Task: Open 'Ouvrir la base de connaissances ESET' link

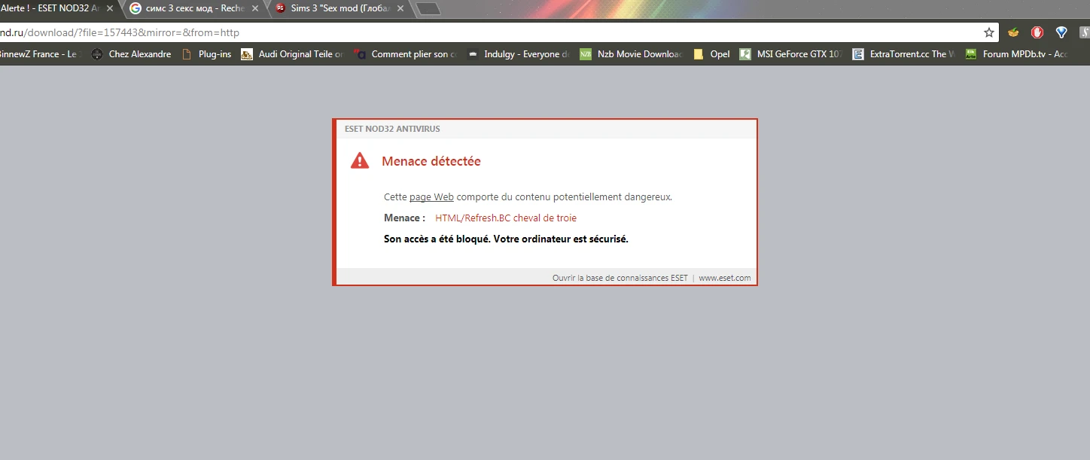Action: tap(620, 278)
